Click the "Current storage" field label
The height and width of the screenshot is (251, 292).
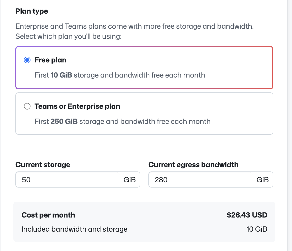[x=43, y=165]
